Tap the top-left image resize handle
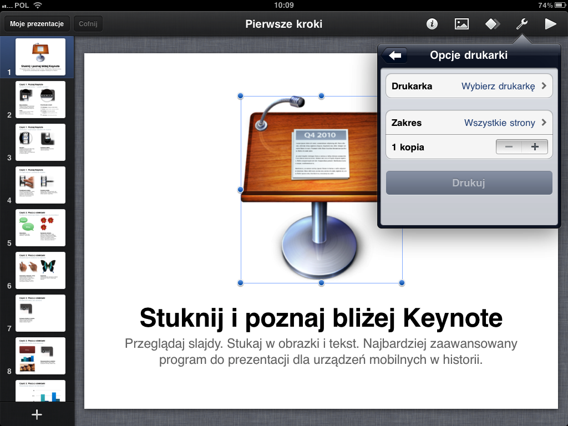Viewport: 568px width, 426px height. pyautogui.click(x=241, y=96)
